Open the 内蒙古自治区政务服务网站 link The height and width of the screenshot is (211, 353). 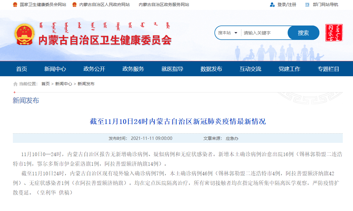164,5
